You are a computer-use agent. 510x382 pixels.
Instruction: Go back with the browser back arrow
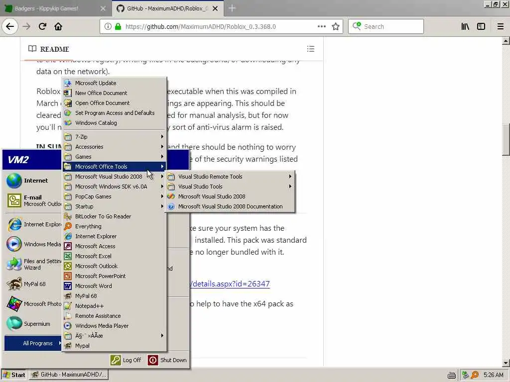10,26
